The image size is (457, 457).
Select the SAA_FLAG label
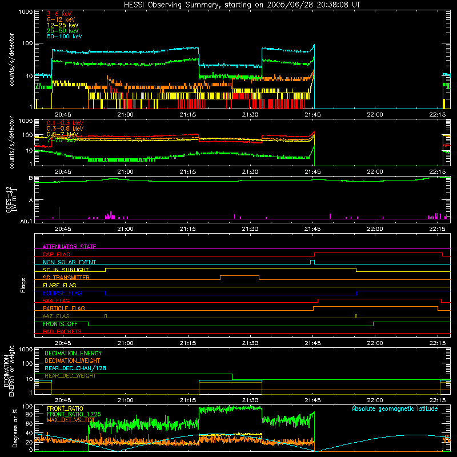56,300
